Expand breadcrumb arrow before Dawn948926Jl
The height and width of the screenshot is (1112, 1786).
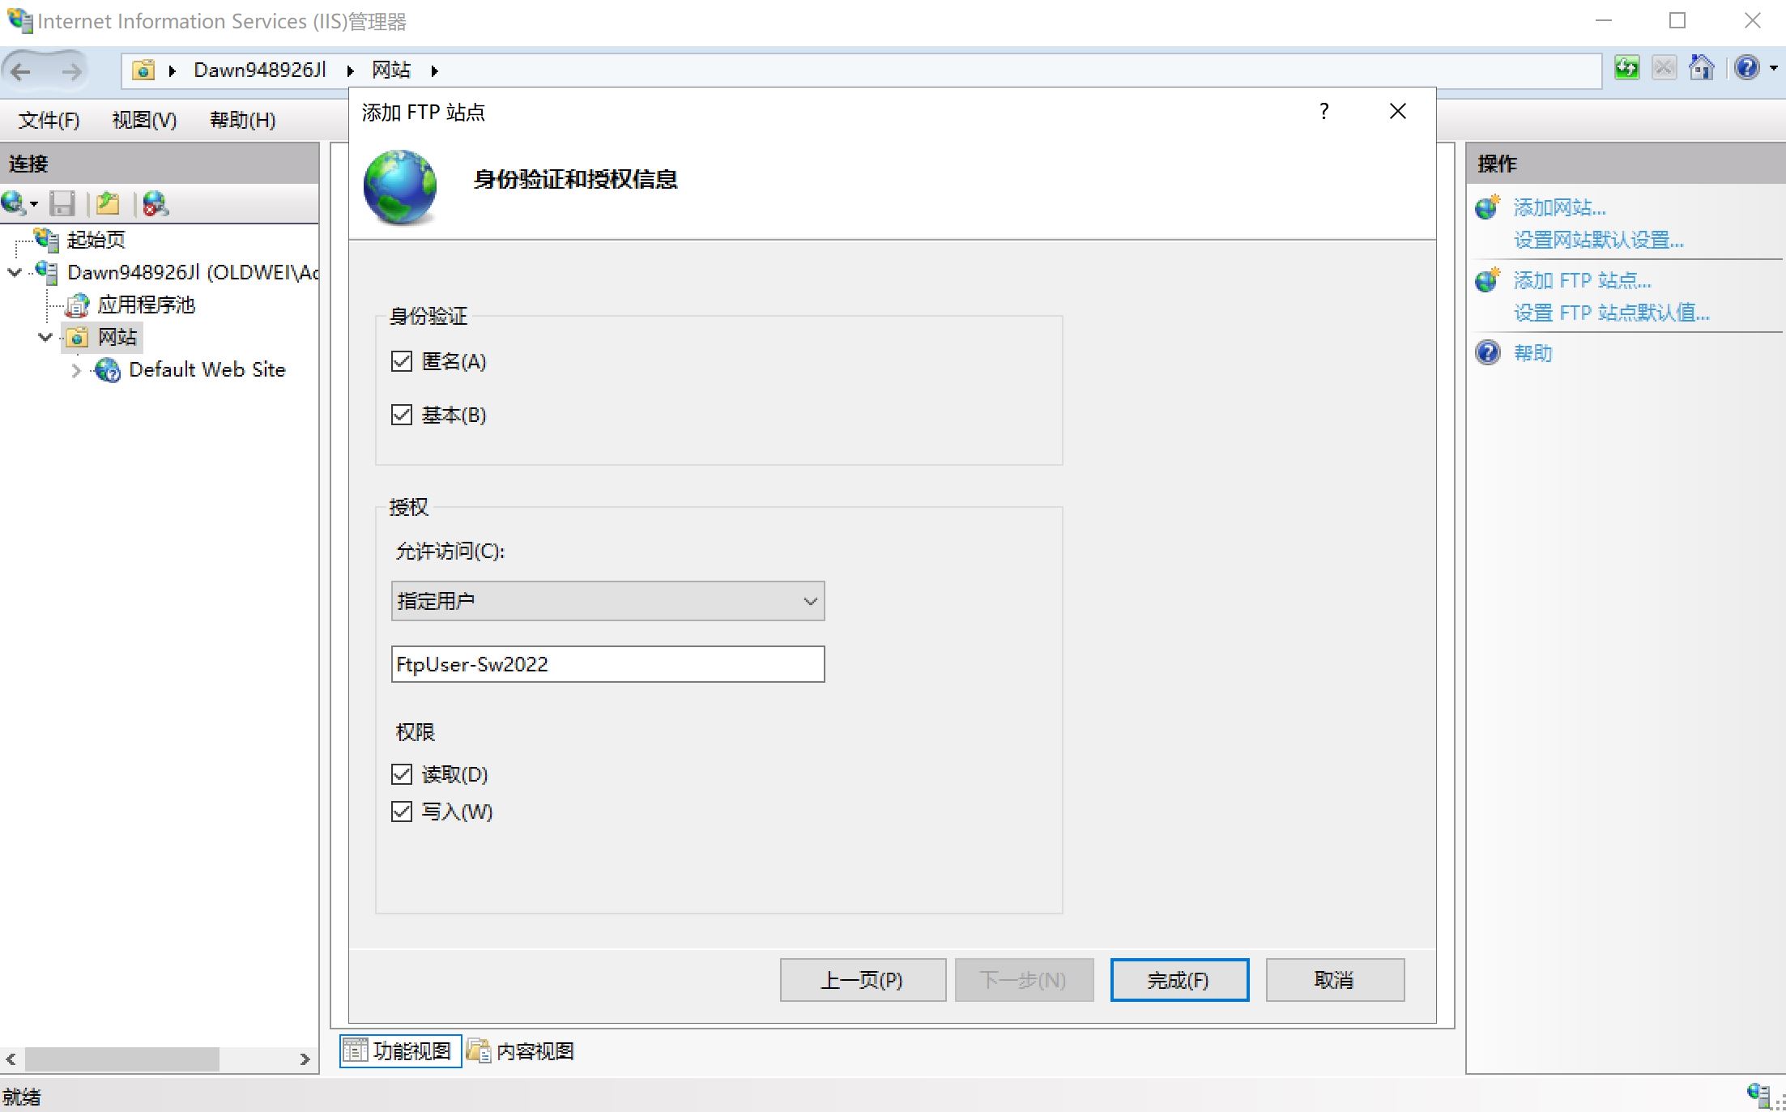(x=173, y=71)
